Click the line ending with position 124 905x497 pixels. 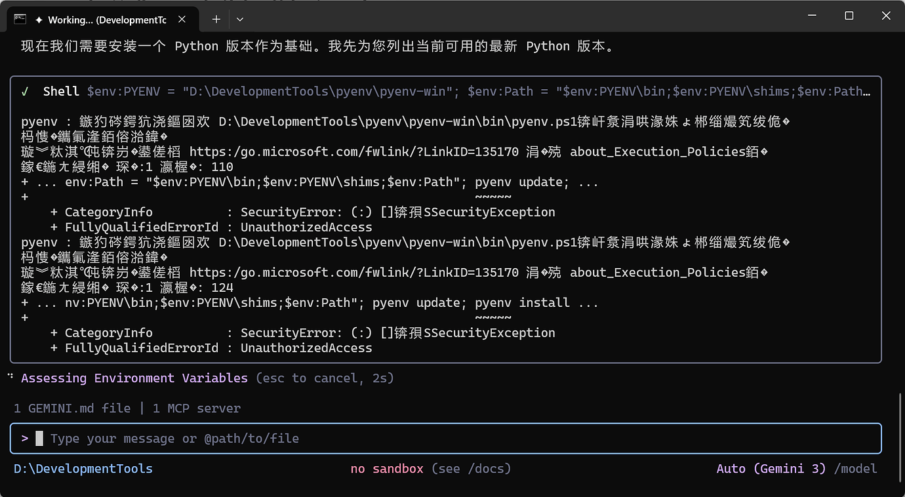click(x=127, y=287)
